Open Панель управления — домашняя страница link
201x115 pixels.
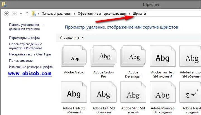[26, 27]
